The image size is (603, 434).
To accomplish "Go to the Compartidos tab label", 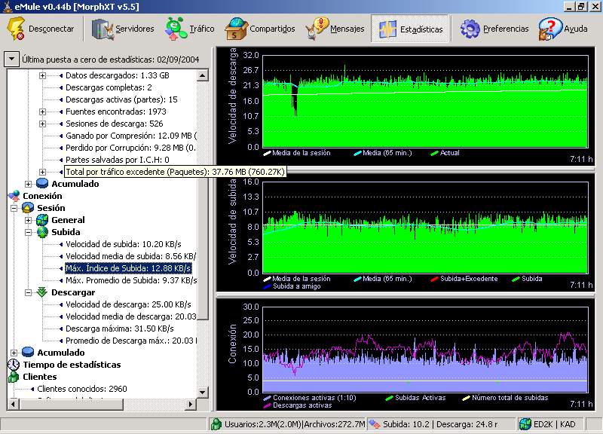I will [272, 29].
